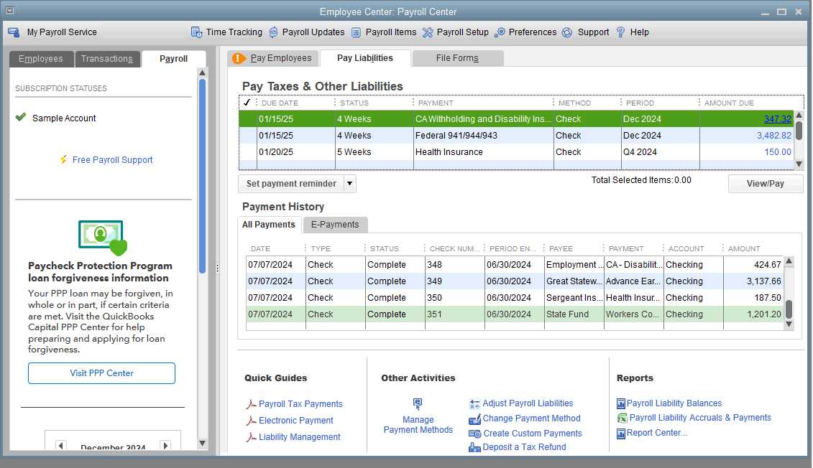Screen dimensions: 813x468
Task: Open the Set payment reminder dropdown arrow
Action: click(x=350, y=184)
